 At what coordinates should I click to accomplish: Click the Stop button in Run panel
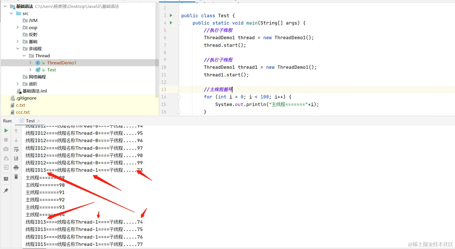[x=6, y=140]
